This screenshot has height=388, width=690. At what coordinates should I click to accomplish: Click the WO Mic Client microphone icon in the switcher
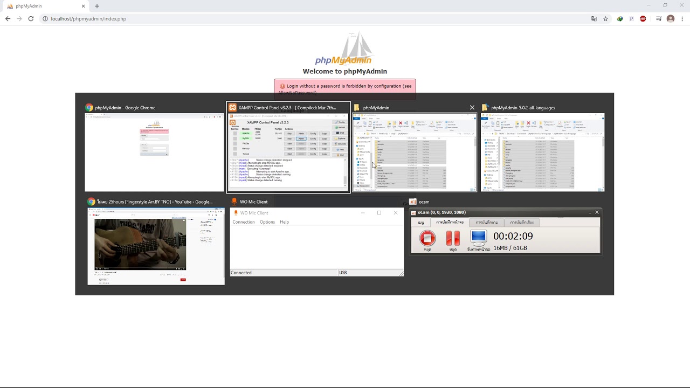tap(234, 202)
